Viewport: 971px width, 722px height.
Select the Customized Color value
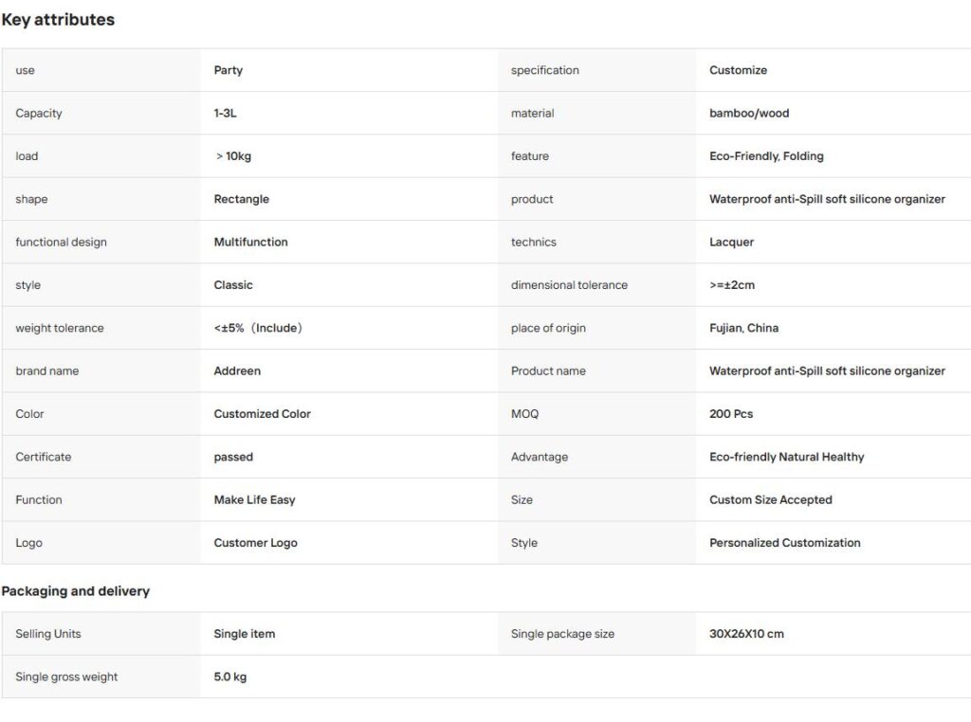click(x=263, y=414)
